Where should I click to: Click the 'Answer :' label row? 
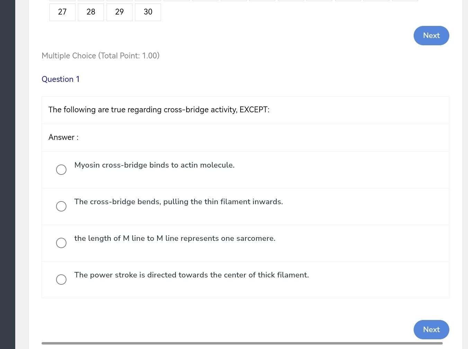click(x=64, y=138)
